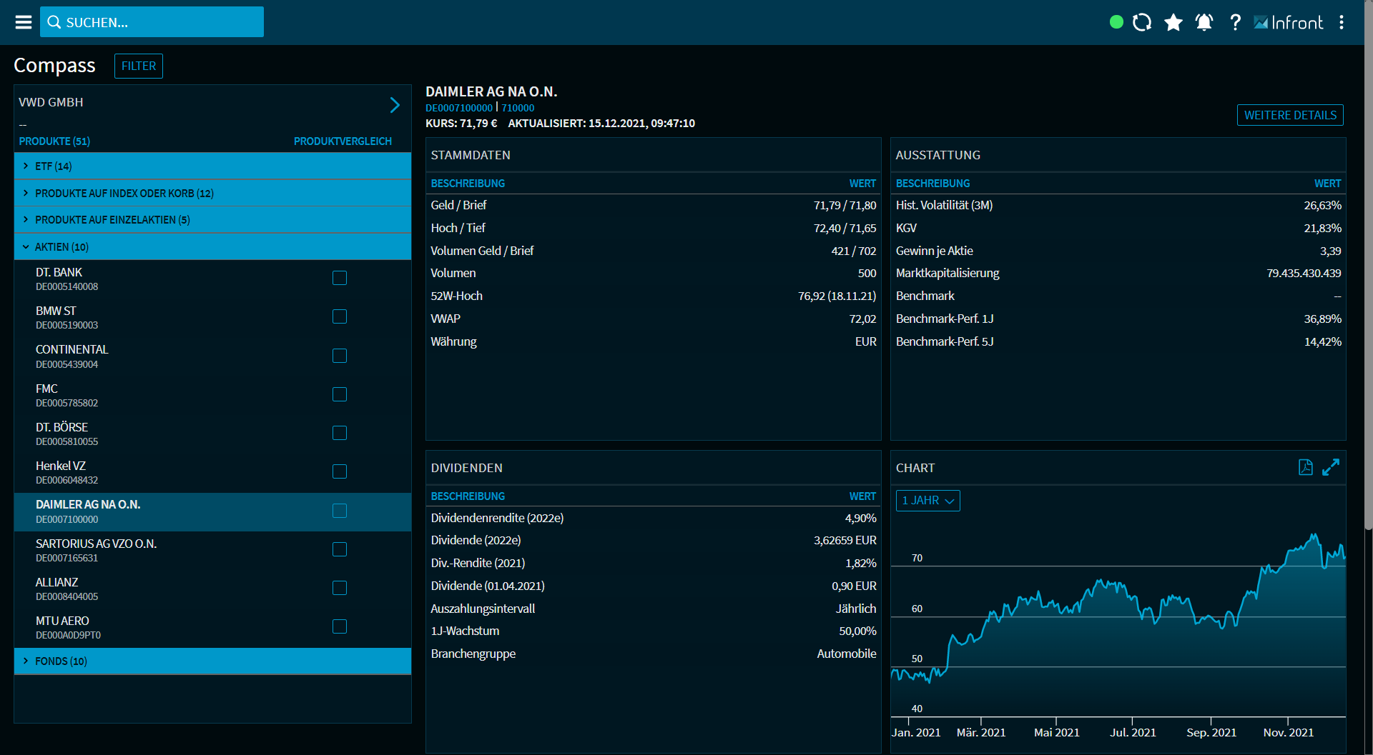Image resolution: width=1373 pixels, height=755 pixels.
Task: Open the hamburger main menu
Action: [x=24, y=22]
